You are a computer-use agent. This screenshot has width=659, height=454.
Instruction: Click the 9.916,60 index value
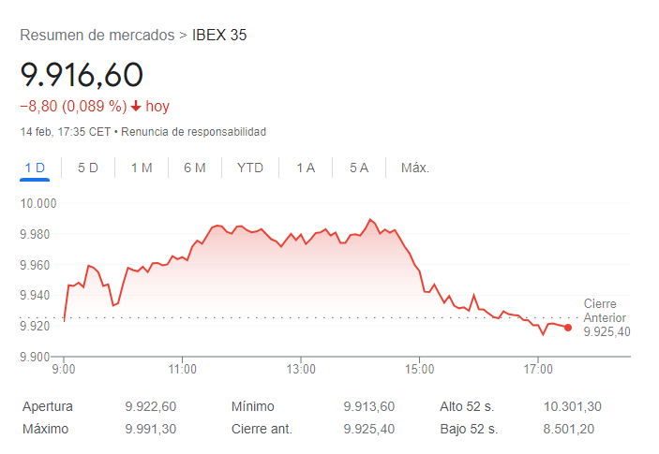(x=82, y=75)
